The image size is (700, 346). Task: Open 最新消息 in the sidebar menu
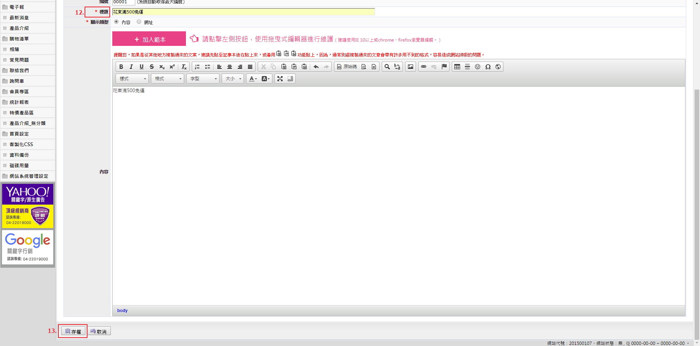[x=19, y=17]
